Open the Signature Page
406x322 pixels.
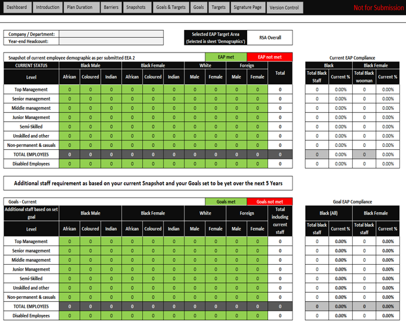click(247, 8)
